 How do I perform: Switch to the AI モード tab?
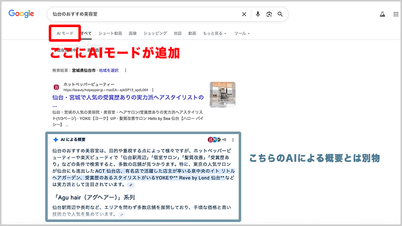pyautogui.click(x=65, y=33)
